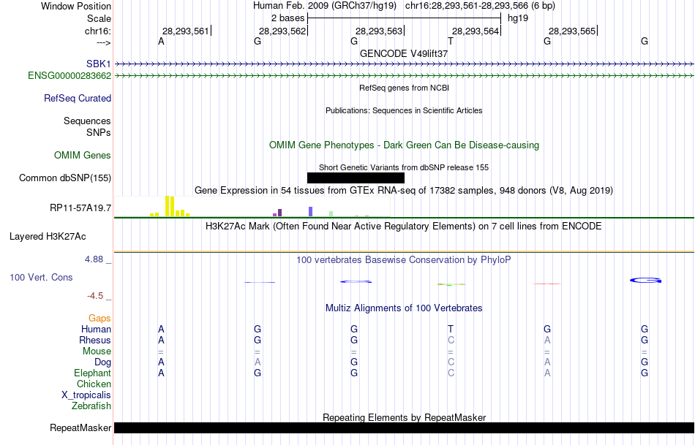Click the chr16: ruler label
Viewport: 695px width, 445px height.
click(x=97, y=31)
